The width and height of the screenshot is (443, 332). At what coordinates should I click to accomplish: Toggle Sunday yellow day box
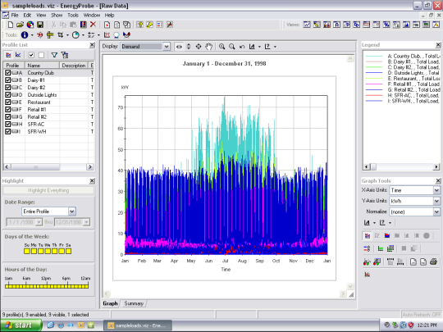27,251
